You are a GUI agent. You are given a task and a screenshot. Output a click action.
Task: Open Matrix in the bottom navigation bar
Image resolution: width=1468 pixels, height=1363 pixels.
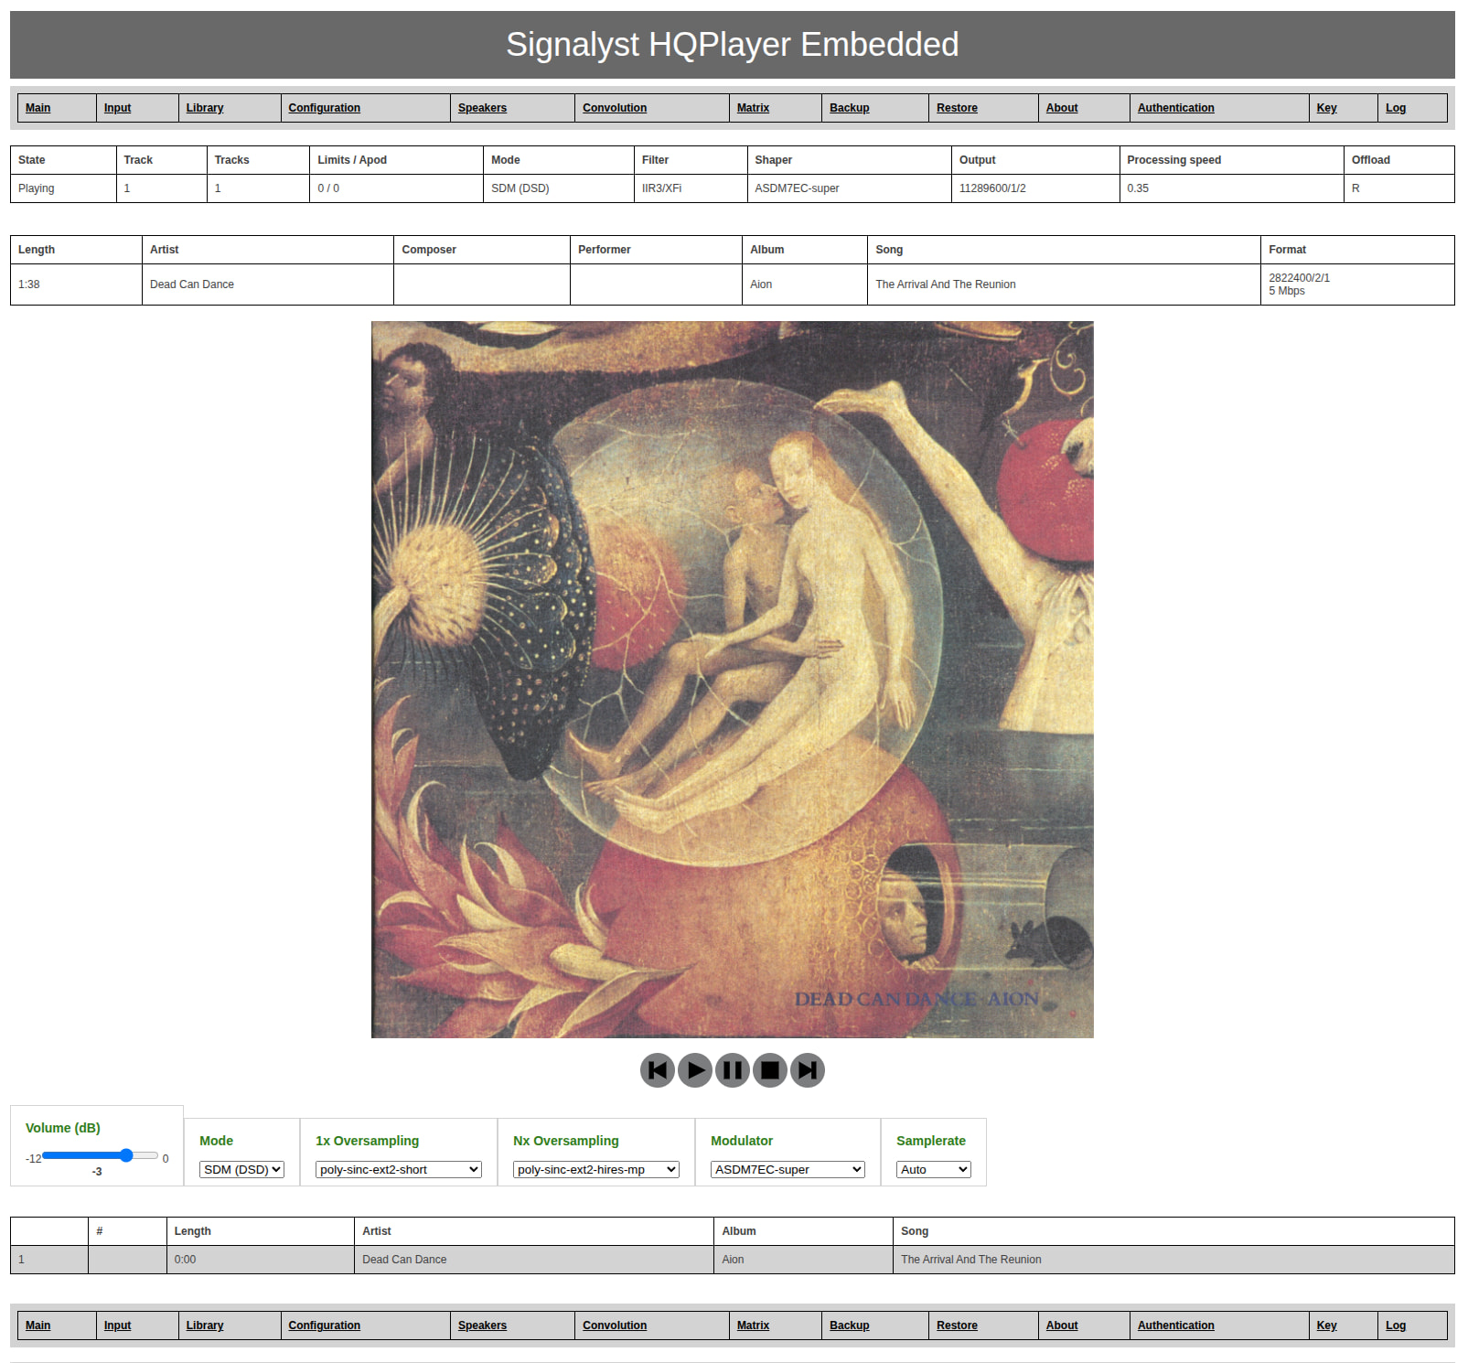click(753, 1325)
